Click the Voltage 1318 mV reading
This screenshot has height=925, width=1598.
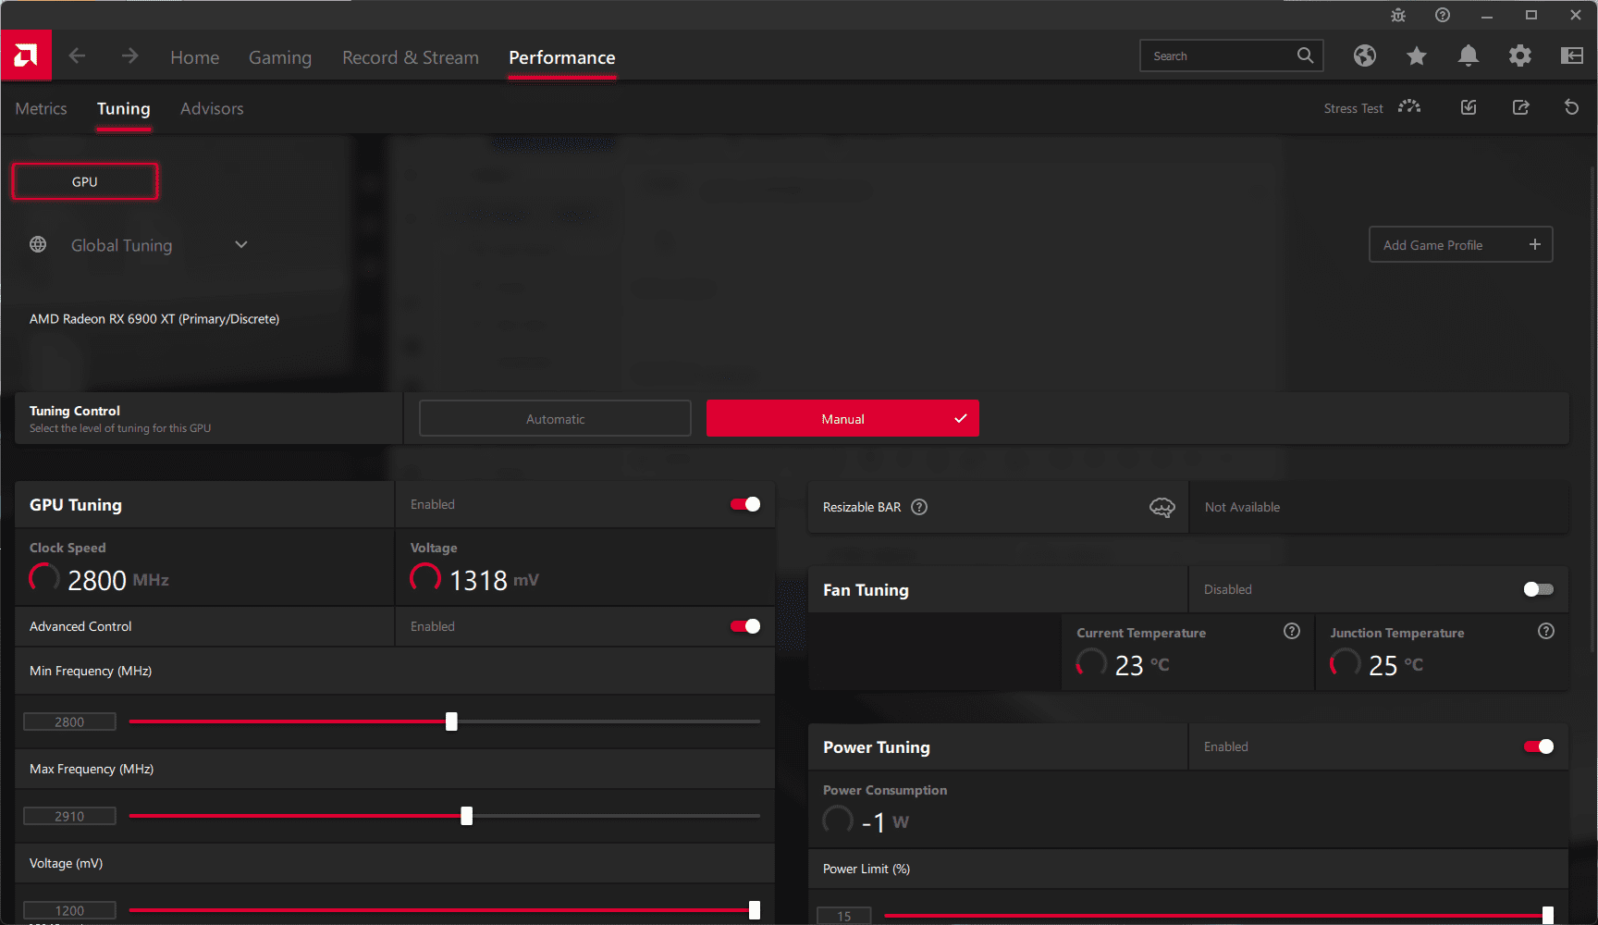[474, 579]
